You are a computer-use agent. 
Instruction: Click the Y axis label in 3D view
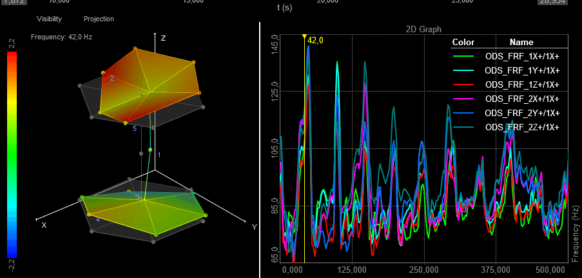coord(254,227)
